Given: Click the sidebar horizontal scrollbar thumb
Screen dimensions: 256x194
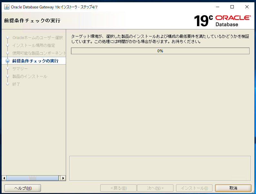Looking at the screenshot, I should click(x=33, y=178).
